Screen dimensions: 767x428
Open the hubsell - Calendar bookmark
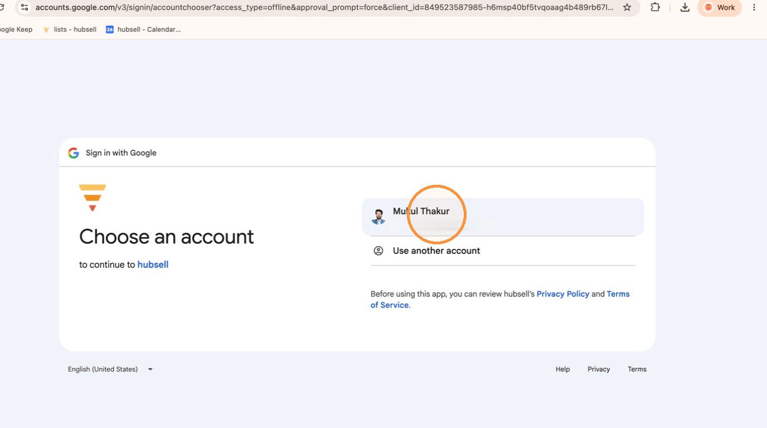pos(143,29)
